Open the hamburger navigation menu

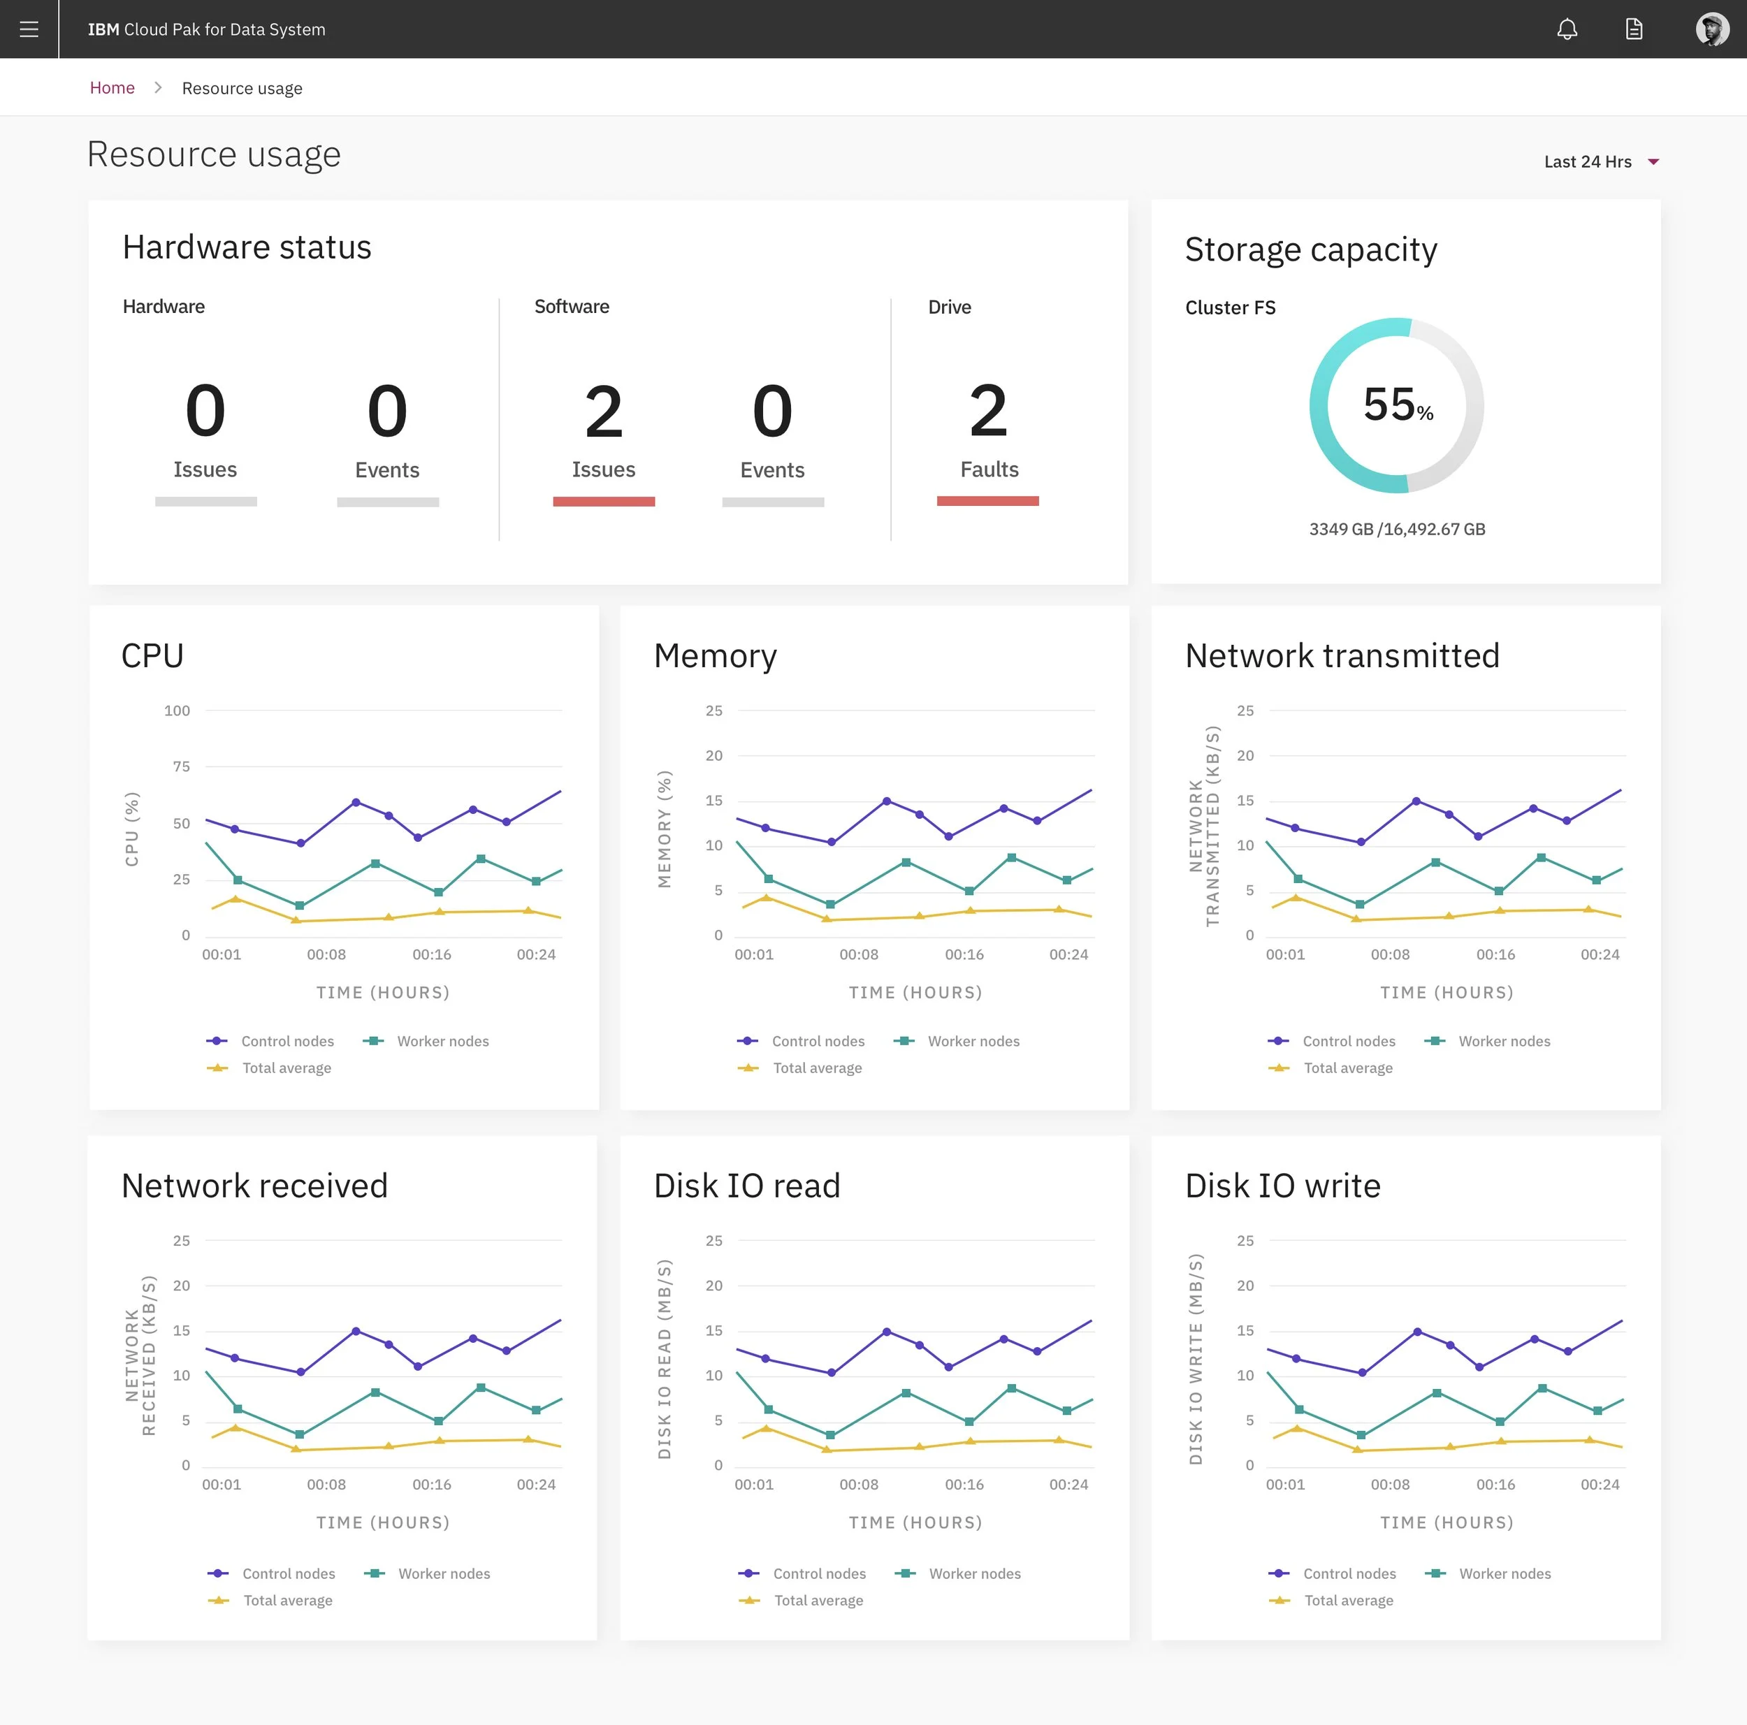coord(29,29)
